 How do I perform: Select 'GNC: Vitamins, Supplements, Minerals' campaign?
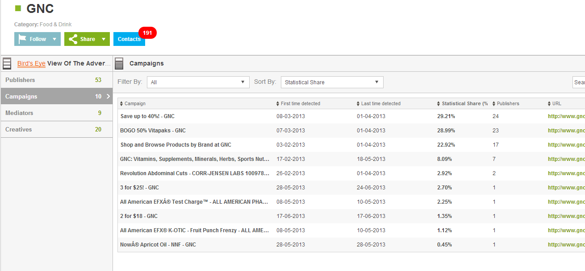(x=195, y=159)
